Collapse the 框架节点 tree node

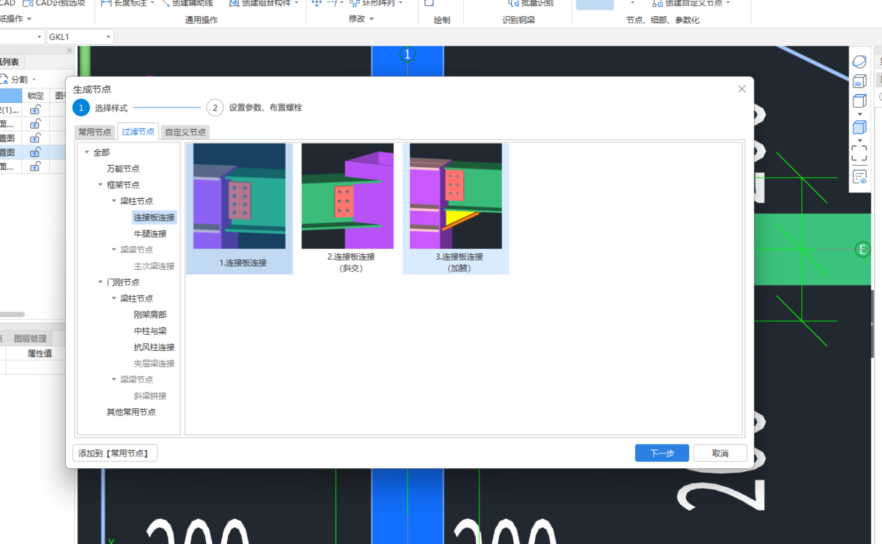pos(101,185)
